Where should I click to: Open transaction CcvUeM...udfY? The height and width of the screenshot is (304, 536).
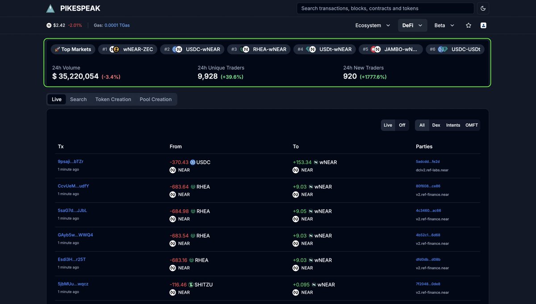(x=73, y=186)
